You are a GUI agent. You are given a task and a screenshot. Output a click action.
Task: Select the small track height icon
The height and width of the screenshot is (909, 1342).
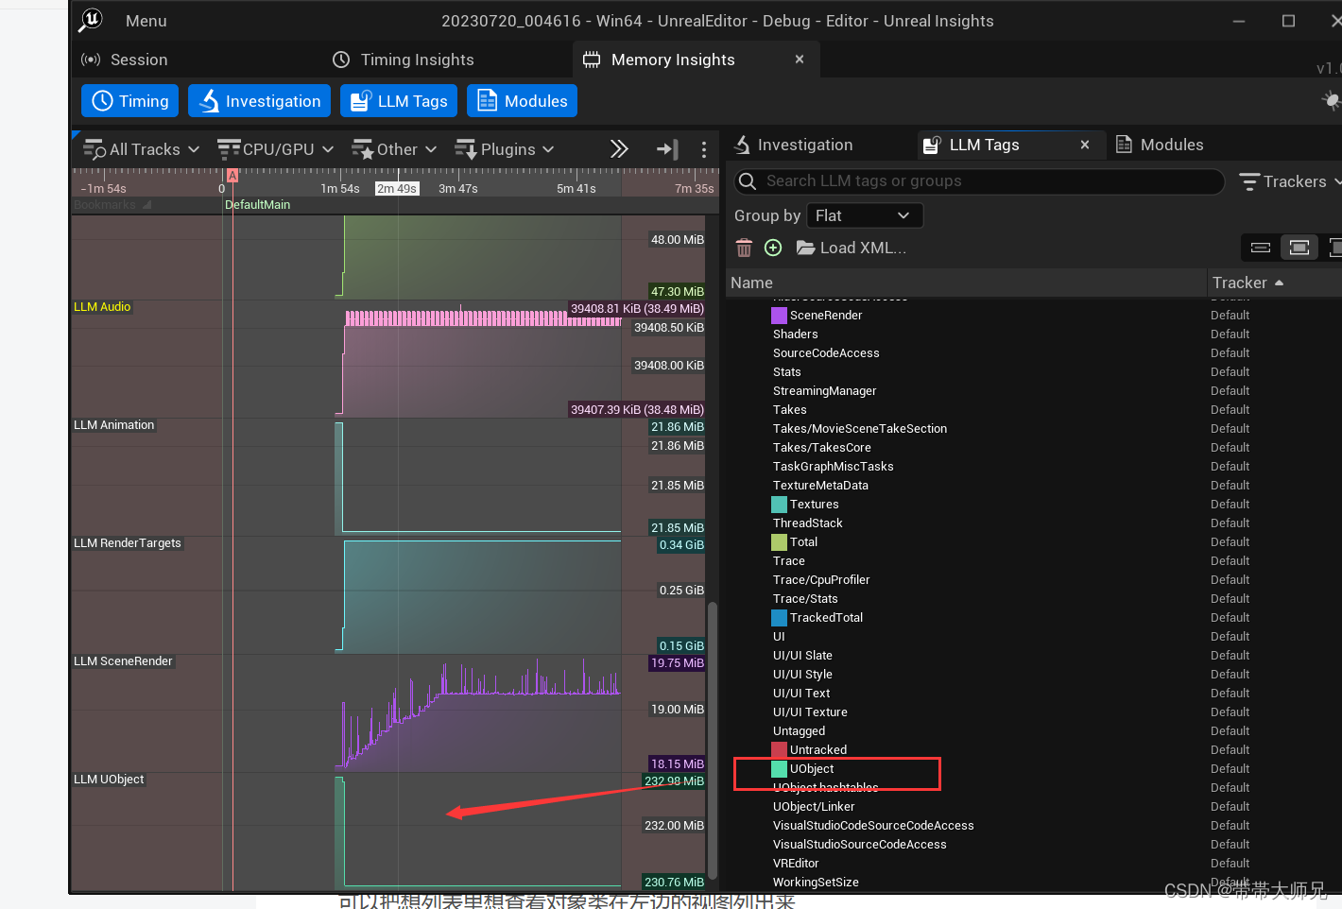pyautogui.click(x=1261, y=248)
